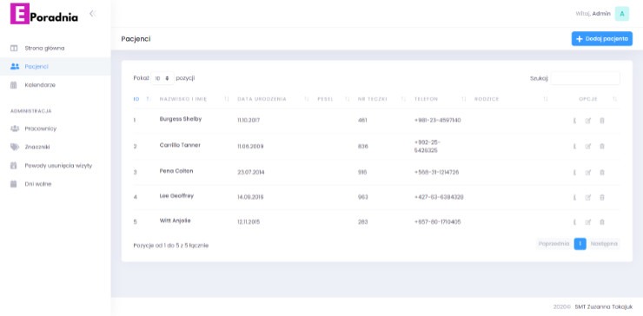This screenshot has width=643, height=316.
Task: Edit patient Lee Geoffrey
Action: (x=588, y=198)
